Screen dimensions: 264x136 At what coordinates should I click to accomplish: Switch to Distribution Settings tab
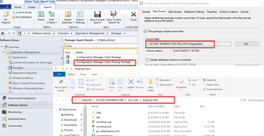point(194,12)
